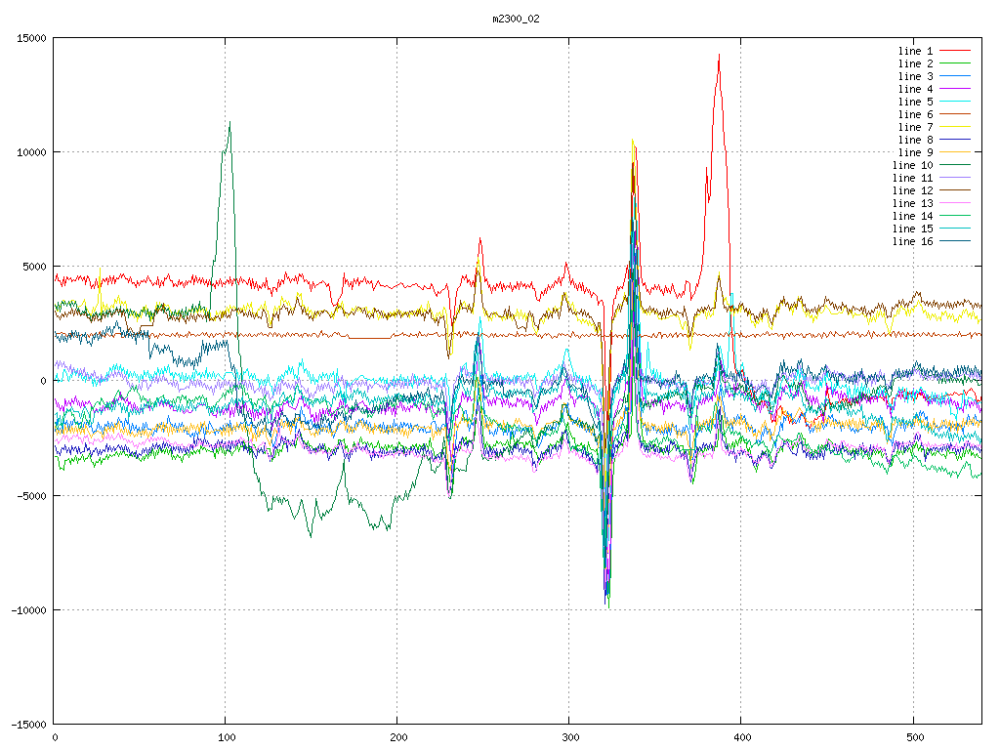
Task: Click the plot title m2300_02
Action: coord(516,19)
